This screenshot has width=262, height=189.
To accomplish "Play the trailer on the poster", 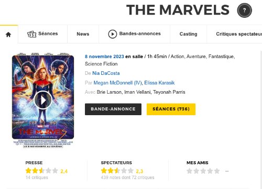I will coord(43,100).
